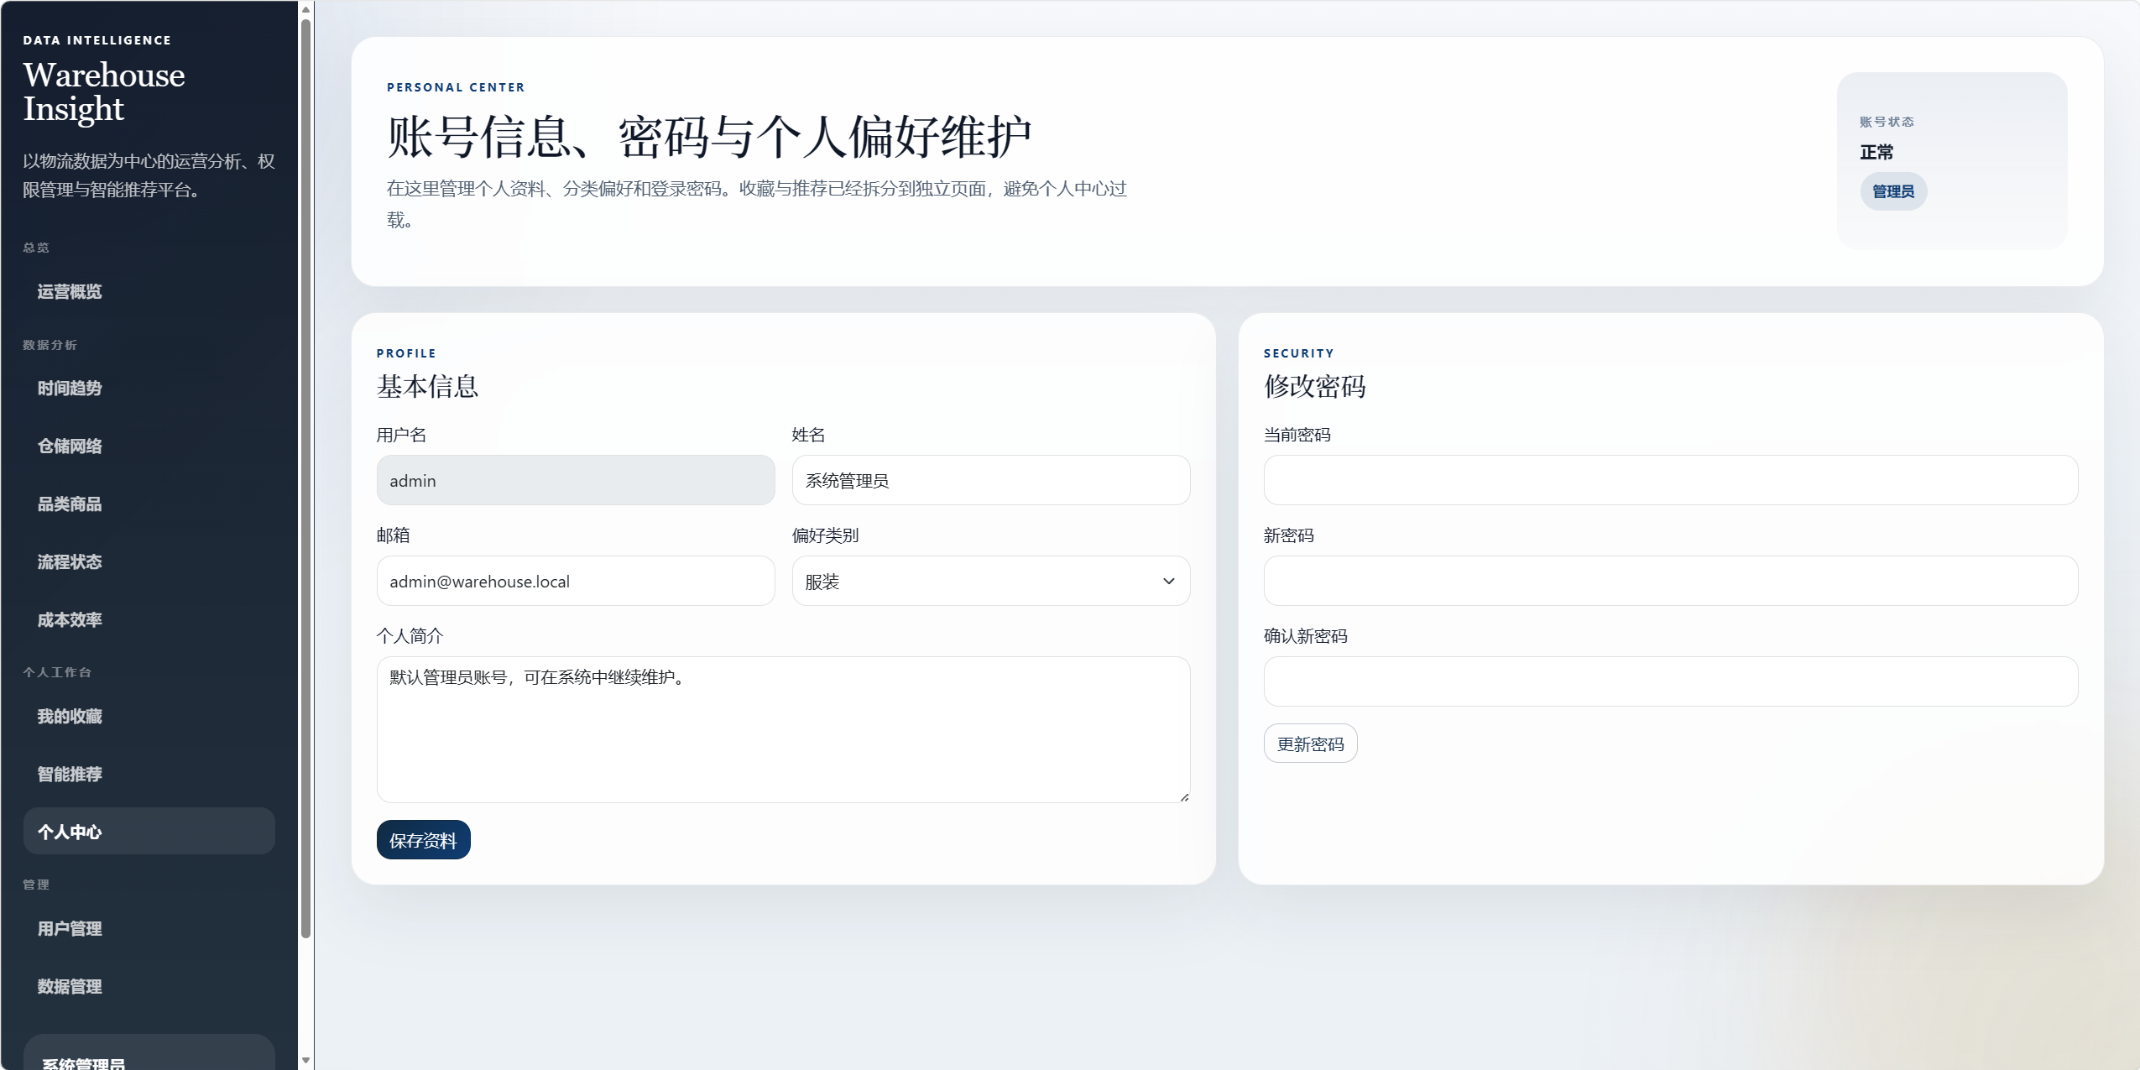Click the sidebar vertical scrollbar thumb
The height and width of the screenshot is (1070, 2140).
pyautogui.click(x=305, y=478)
